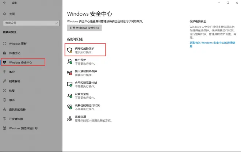This screenshot has height=152, width=241.
Task: Click the 防火墙和网络保护 antenna icon
Action: click(70, 73)
